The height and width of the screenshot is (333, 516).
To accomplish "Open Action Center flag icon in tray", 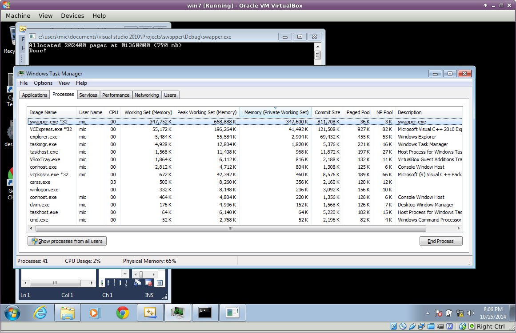I will 438,313.
